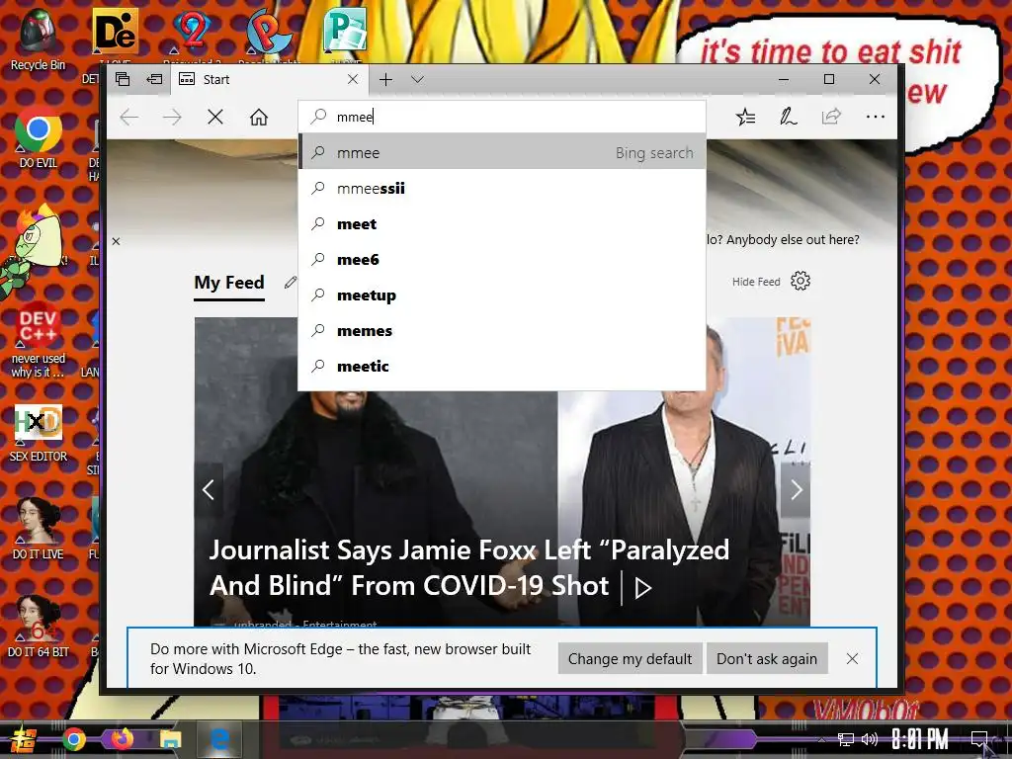
Task: Open the Jamie Foxx story image
Action: coord(502,471)
